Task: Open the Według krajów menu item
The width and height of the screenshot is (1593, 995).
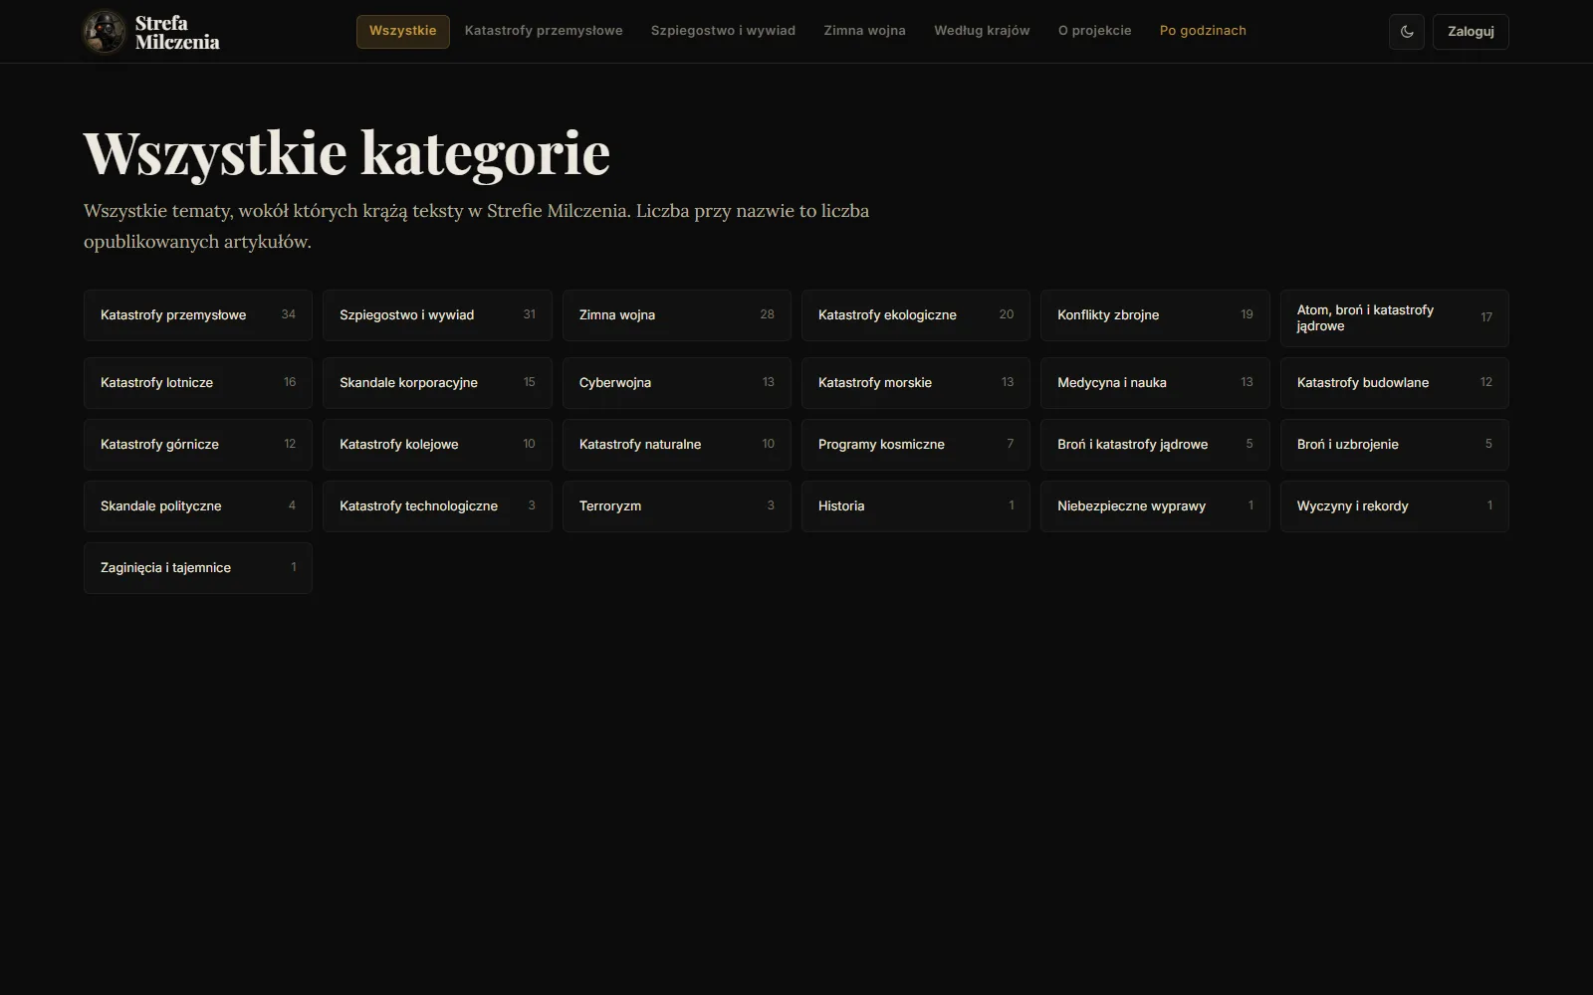Action: coord(982,31)
